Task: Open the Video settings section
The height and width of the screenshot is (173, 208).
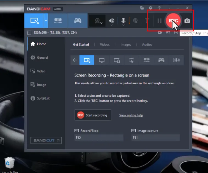Action: click(46, 71)
